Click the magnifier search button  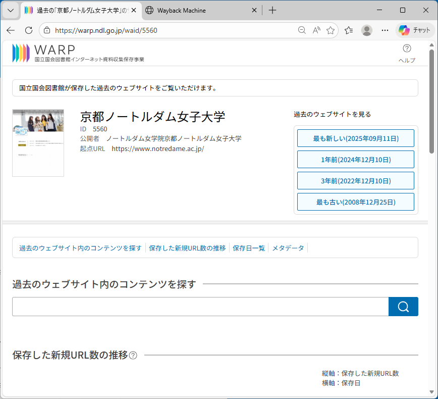coord(403,307)
